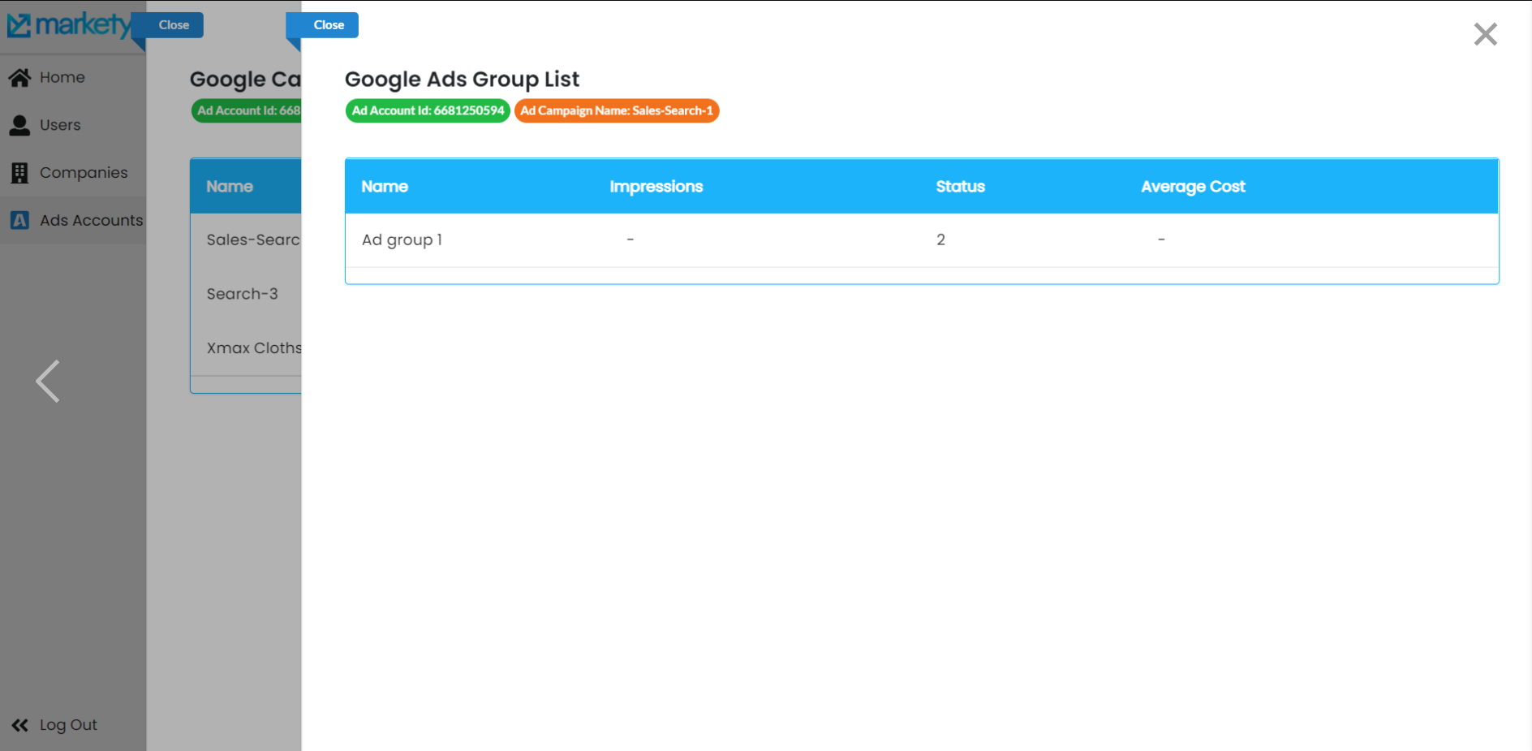Click the Home house icon in sidebar

coord(19,77)
